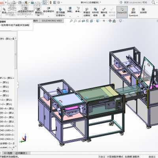
Task: Click Edit Appearance color ball icon
Action: [110, 21]
